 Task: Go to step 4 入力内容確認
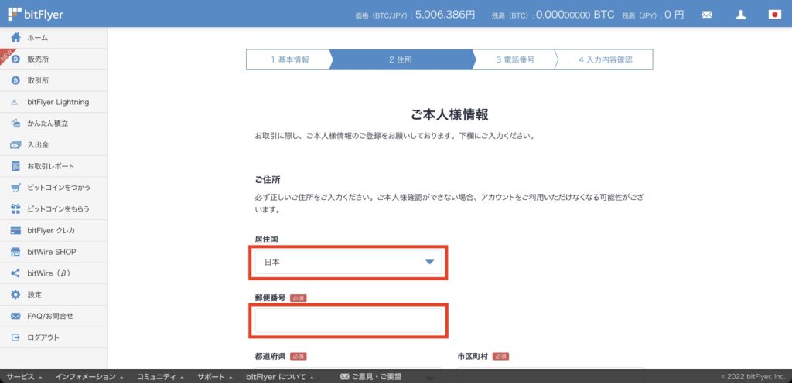(604, 59)
